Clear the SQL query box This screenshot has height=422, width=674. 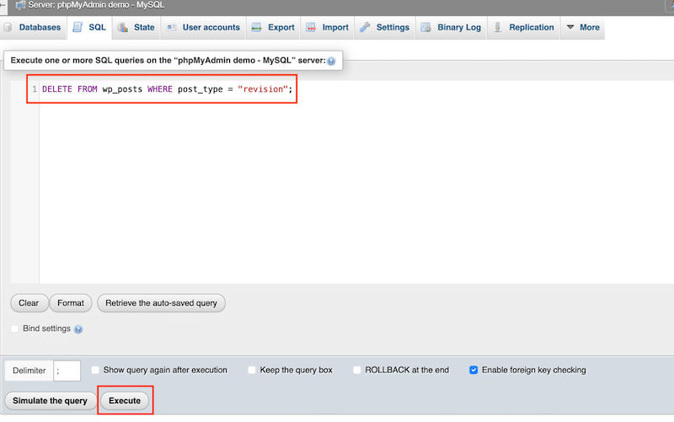tap(29, 303)
